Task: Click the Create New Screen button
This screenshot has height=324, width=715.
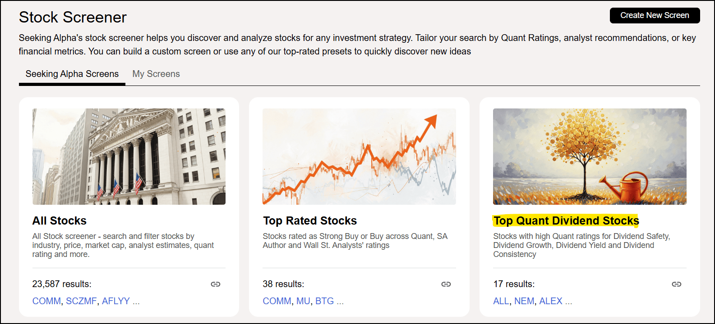Action: (655, 15)
